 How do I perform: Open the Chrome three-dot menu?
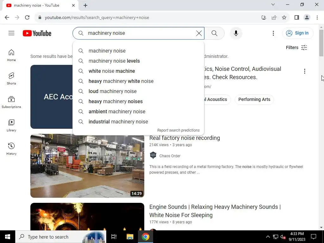tap(317, 18)
